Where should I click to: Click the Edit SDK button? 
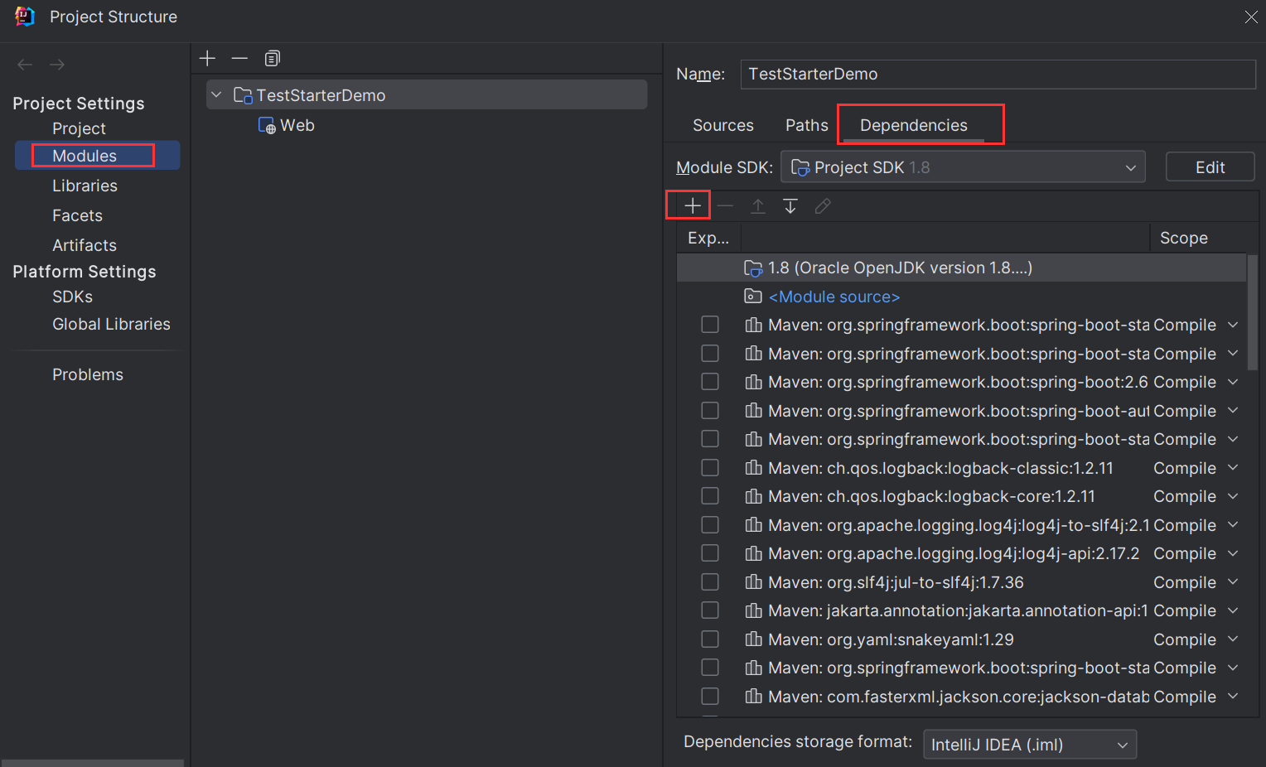click(1210, 167)
